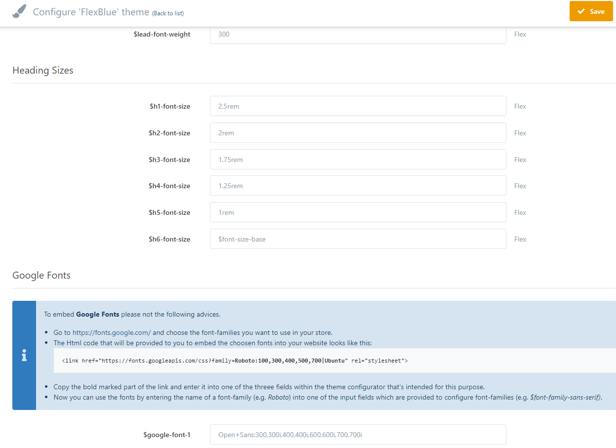Click the paintbrush icon in the header

[19, 12]
